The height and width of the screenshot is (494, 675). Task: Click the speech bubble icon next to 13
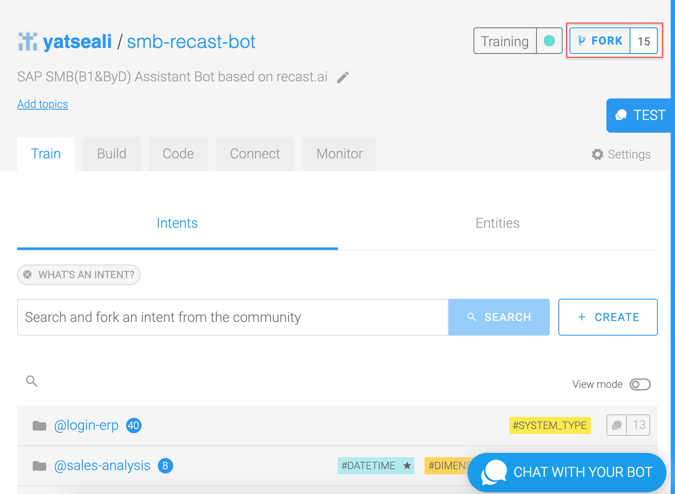617,425
